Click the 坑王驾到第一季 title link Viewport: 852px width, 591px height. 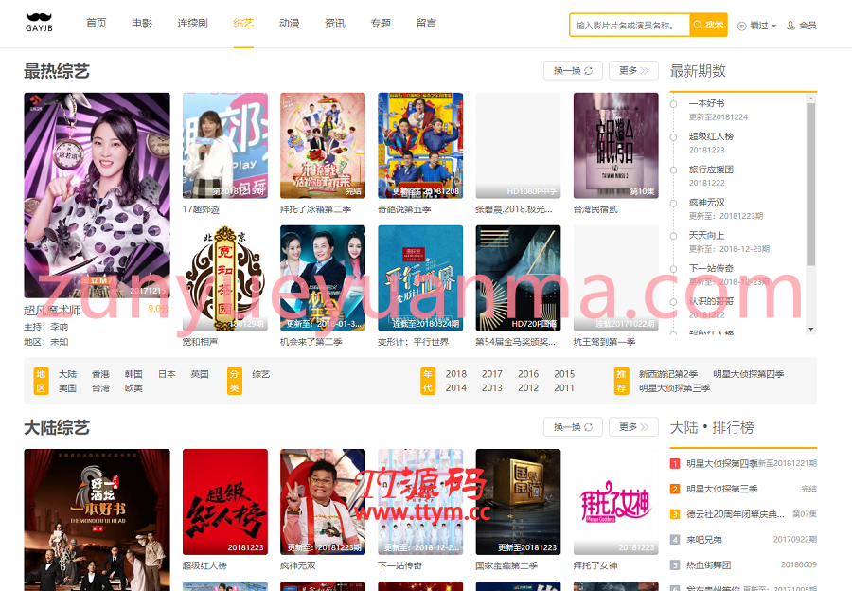tap(604, 342)
